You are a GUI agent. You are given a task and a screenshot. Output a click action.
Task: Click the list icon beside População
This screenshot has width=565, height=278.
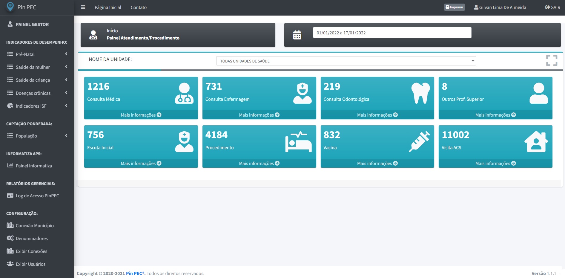pyautogui.click(x=10, y=136)
